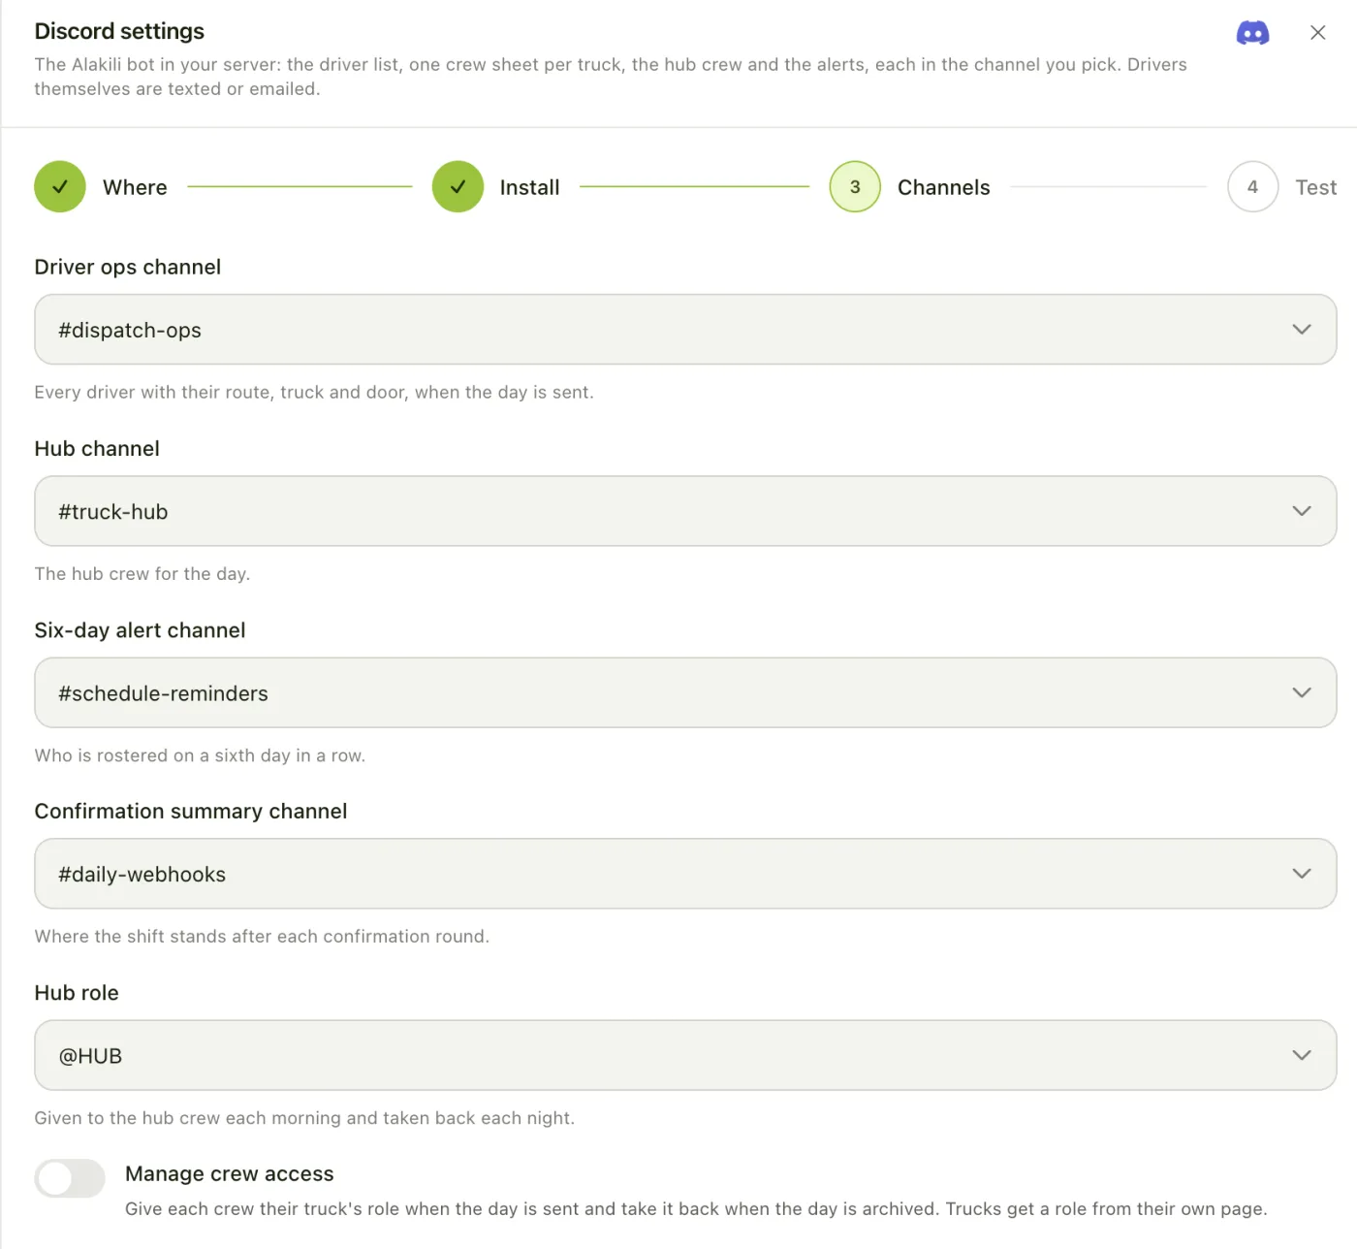The height and width of the screenshot is (1249, 1357).
Task: Expand the Confirmation summary channel chevron
Action: point(1302,874)
